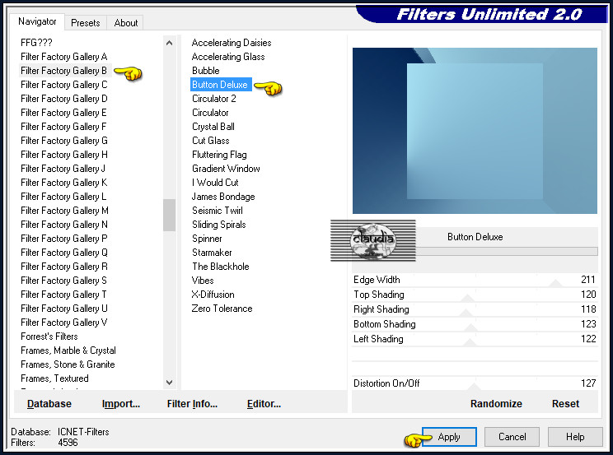Choose the Cut Glass filter
This screenshot has height=455, width=613.
pos(211,141)
